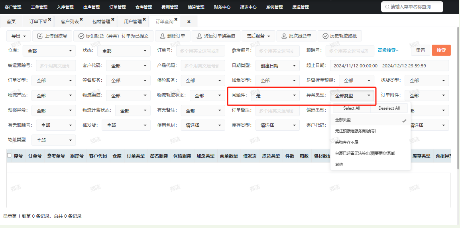Open the 状态 dropdown

124,51
